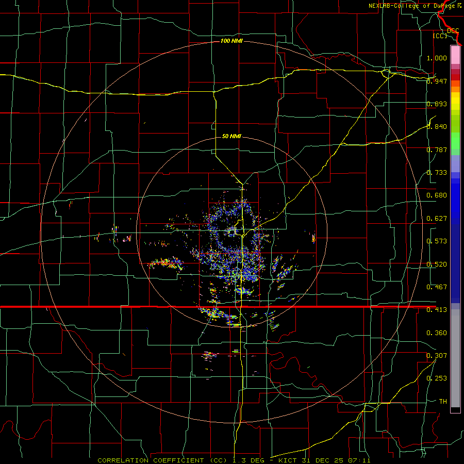
Task: Click the KICT radar site identifier
Action: tap(289, 460)
